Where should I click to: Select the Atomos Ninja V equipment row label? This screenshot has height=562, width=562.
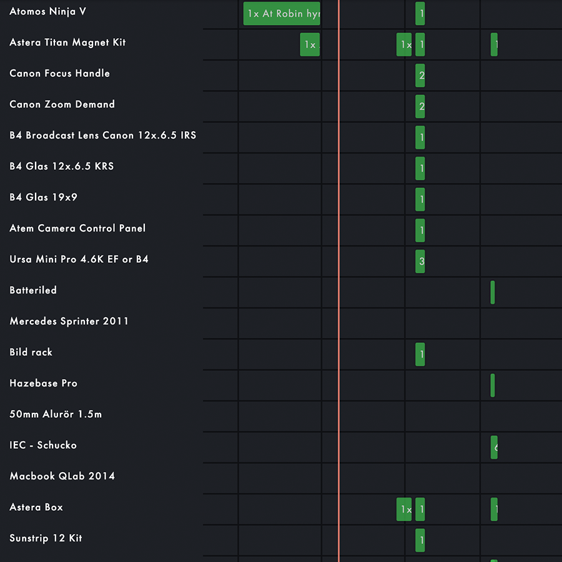[x=48, y=12]
